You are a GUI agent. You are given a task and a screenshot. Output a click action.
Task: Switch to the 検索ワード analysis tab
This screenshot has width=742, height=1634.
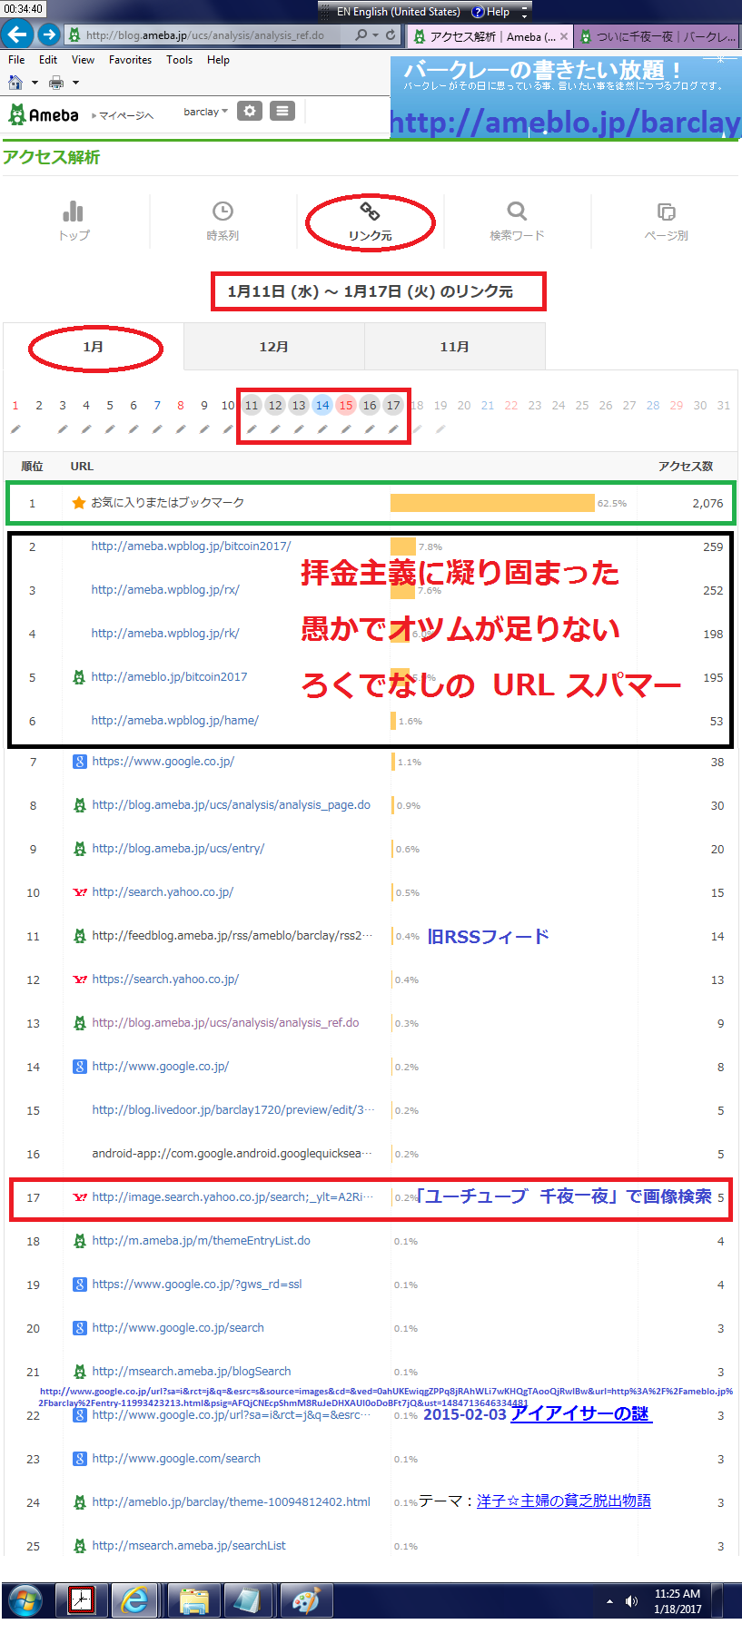(x=517, y=221)
